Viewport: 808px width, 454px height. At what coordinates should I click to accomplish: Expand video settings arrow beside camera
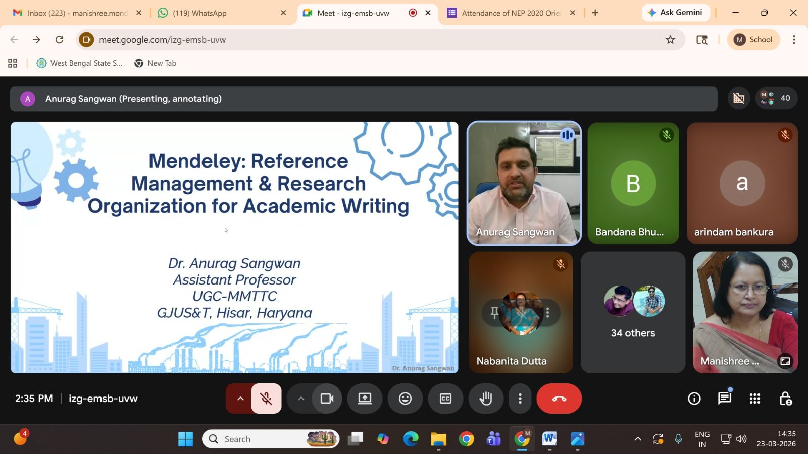[x=301, y=399]
